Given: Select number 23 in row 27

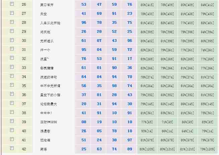Looking at the screenshot, I should pos(130,13).
